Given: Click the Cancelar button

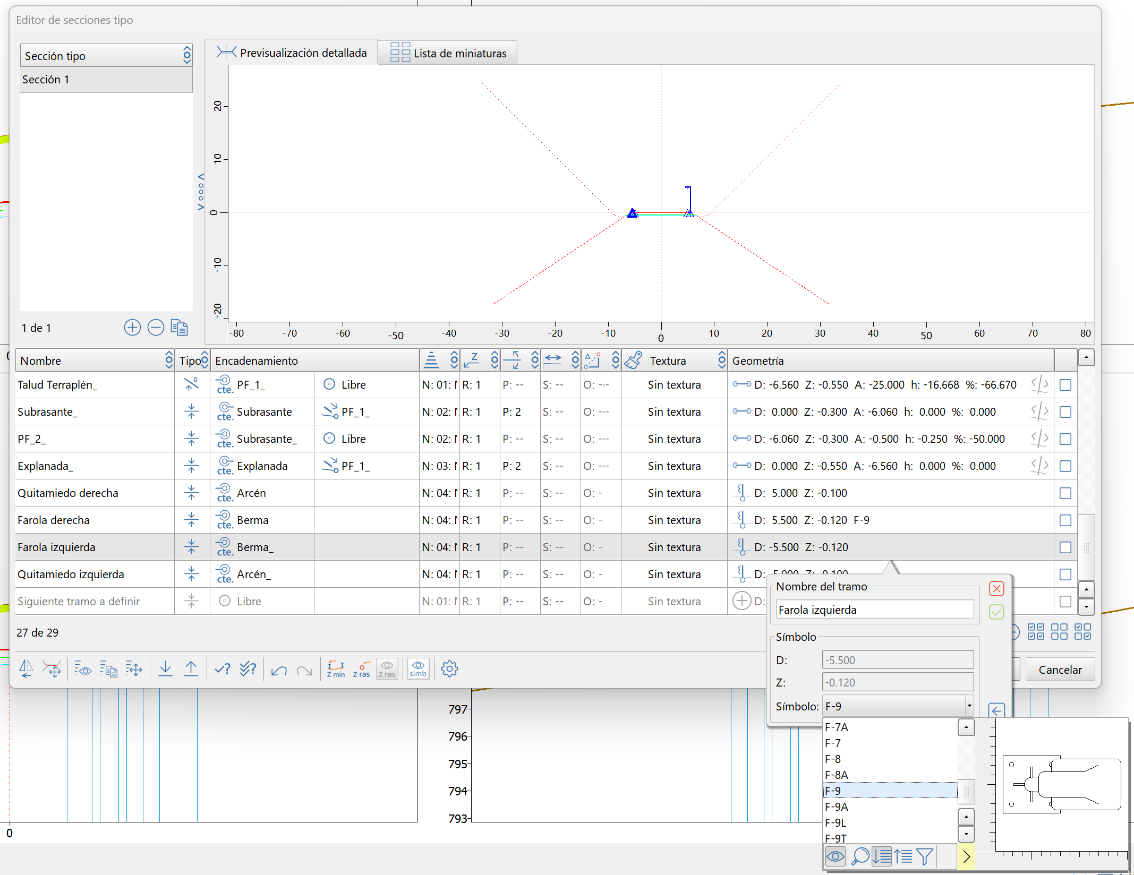Looking at the screenshot, I should point(1060,670).
